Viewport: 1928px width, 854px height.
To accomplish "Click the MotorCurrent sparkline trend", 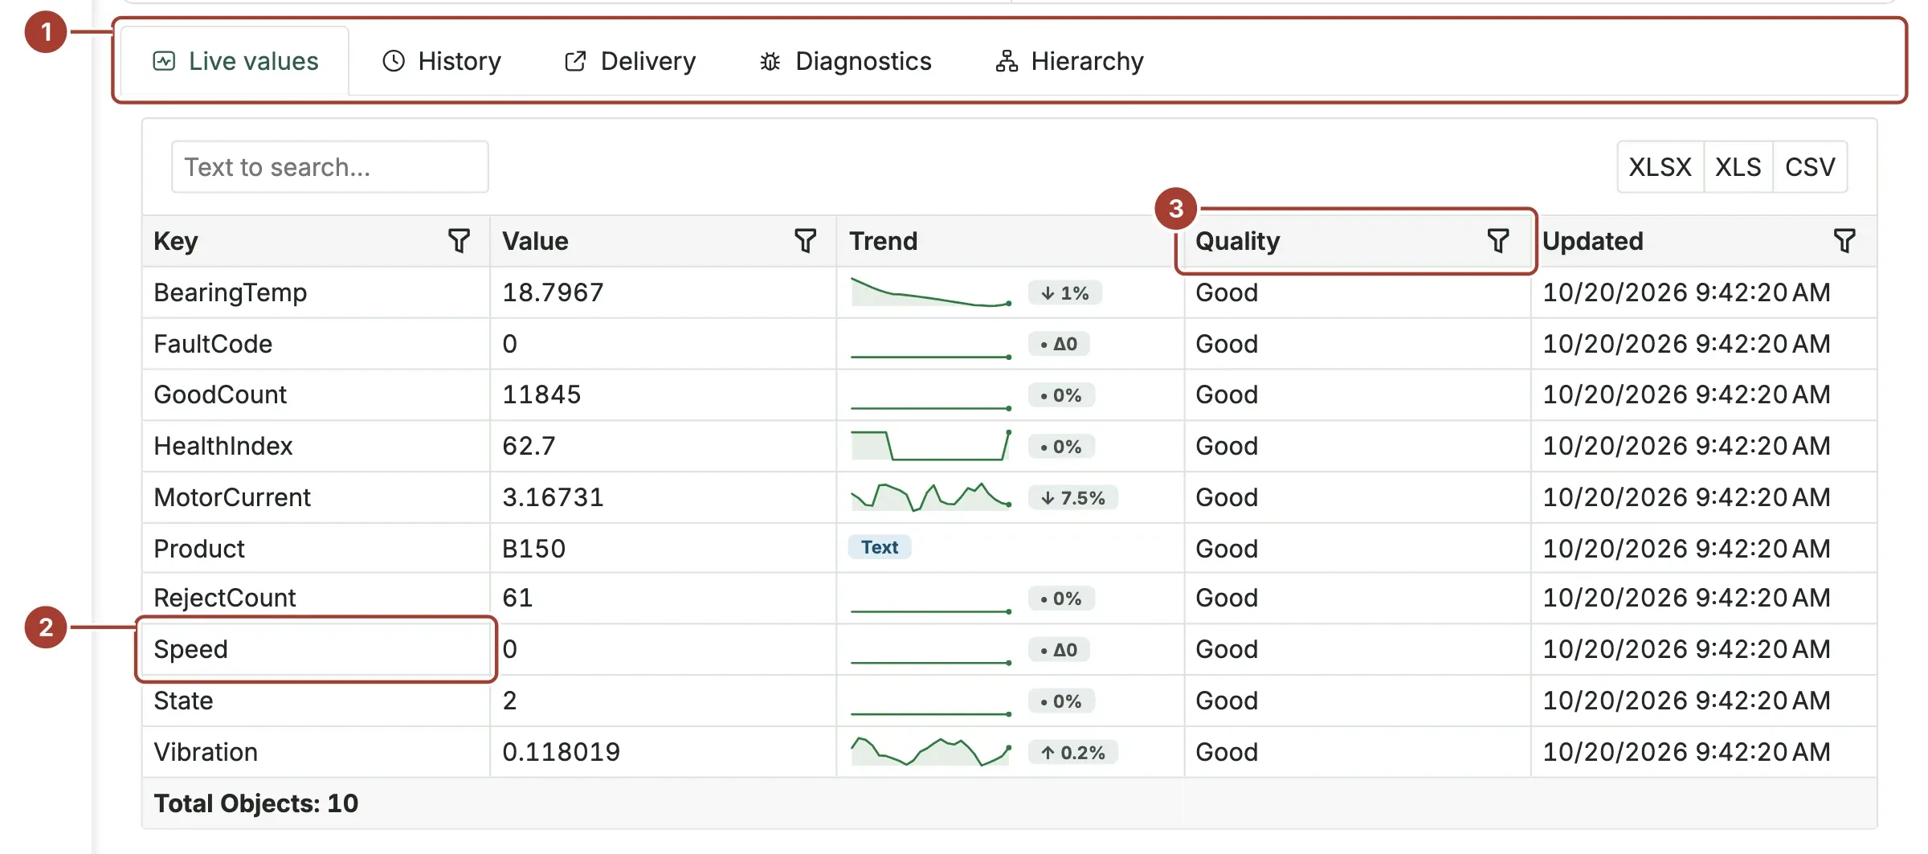I will pyautogui.click(x=931, y=497).
